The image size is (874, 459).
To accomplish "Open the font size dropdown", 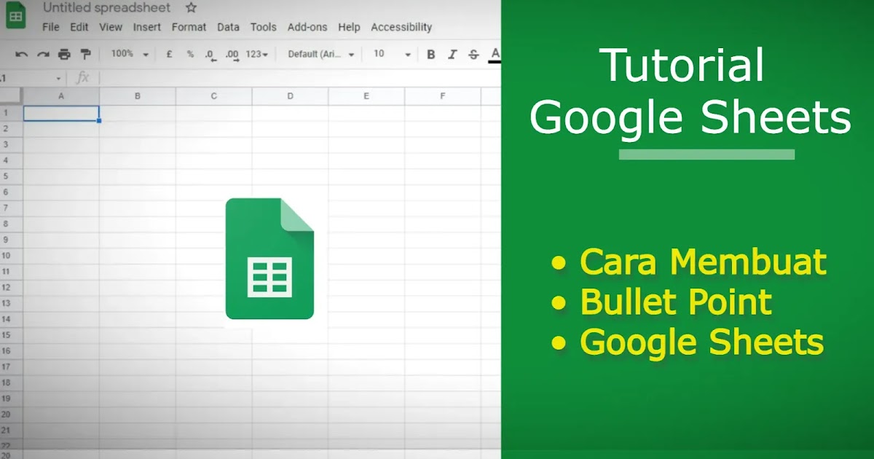I will click(390, 55).
